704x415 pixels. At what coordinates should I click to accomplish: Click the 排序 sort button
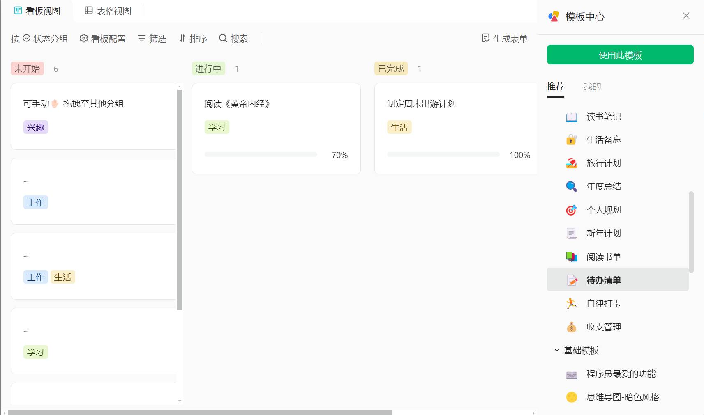click(193, 39)
